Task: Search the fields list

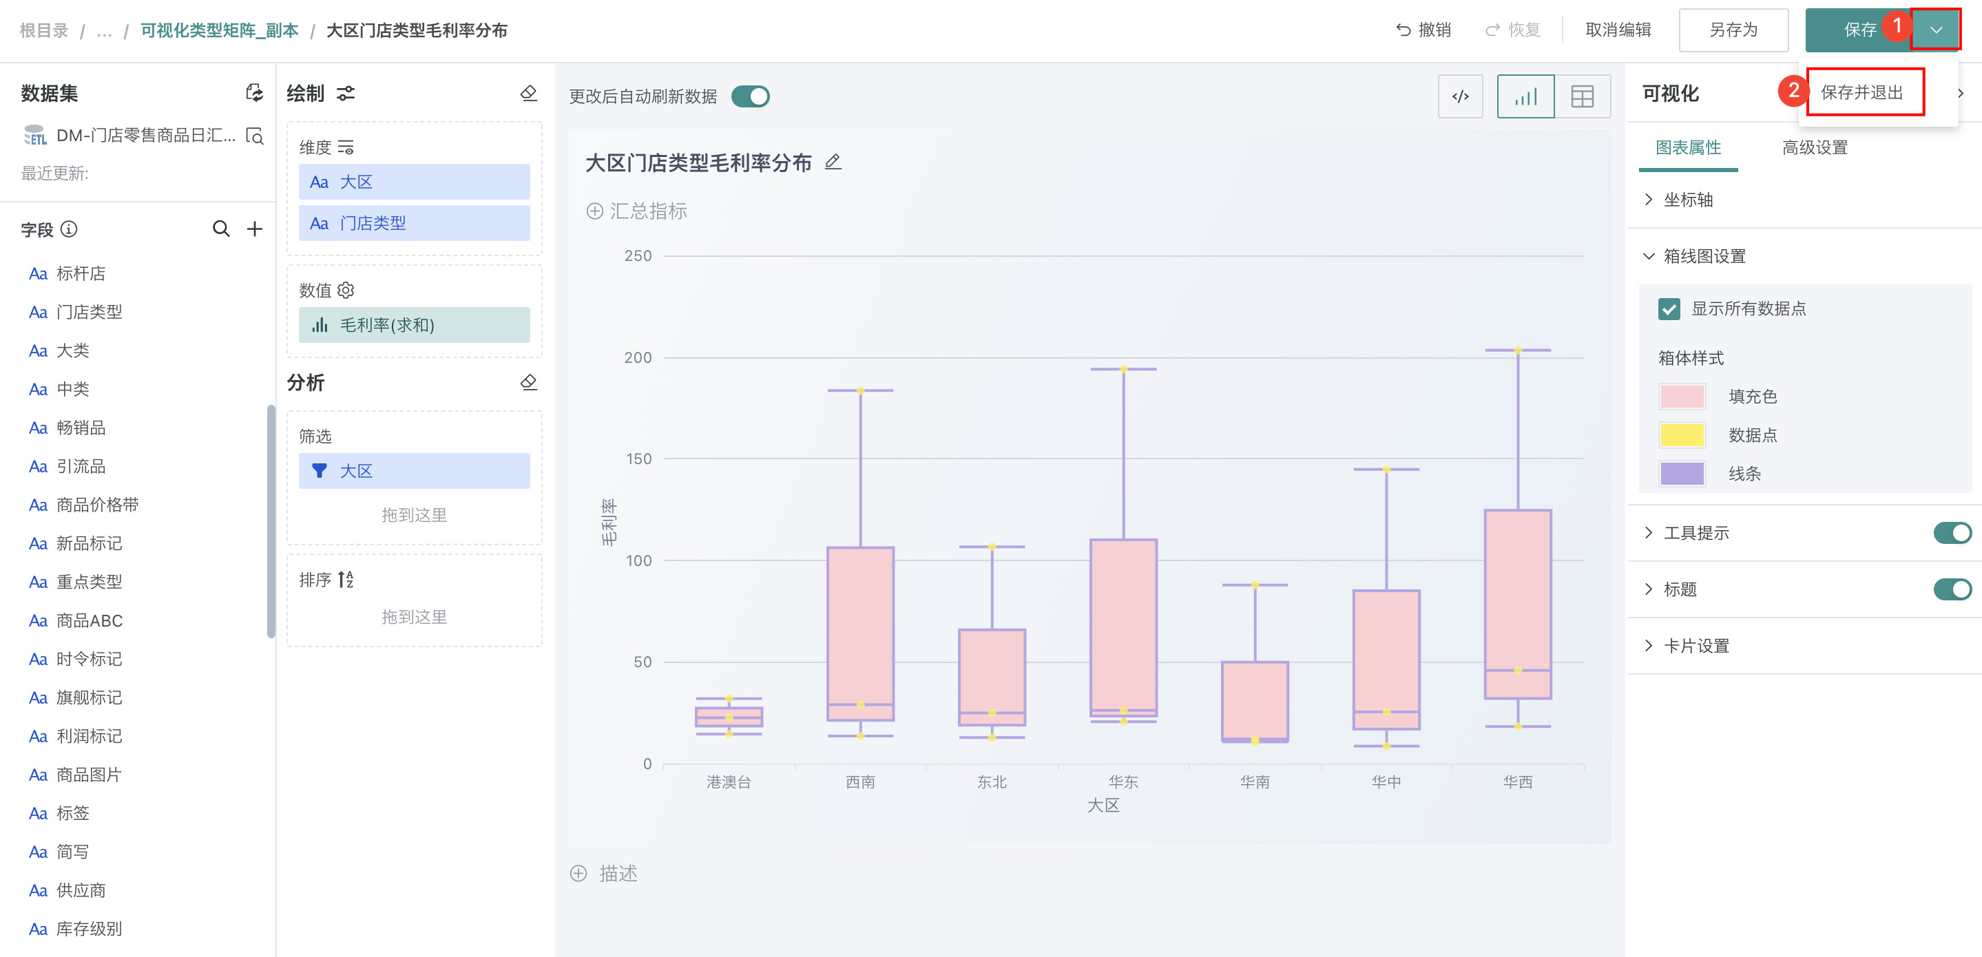Action: pyautogui.click(x=221, y=229)
